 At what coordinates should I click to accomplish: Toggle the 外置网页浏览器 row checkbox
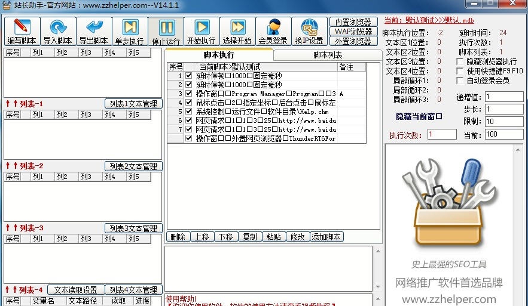[x=188, y=138]
